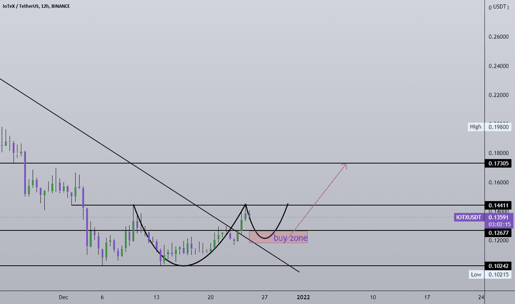Click the 17 date label on time axis
The width and height of the screenshot is (515, 304).
(427, 297)
